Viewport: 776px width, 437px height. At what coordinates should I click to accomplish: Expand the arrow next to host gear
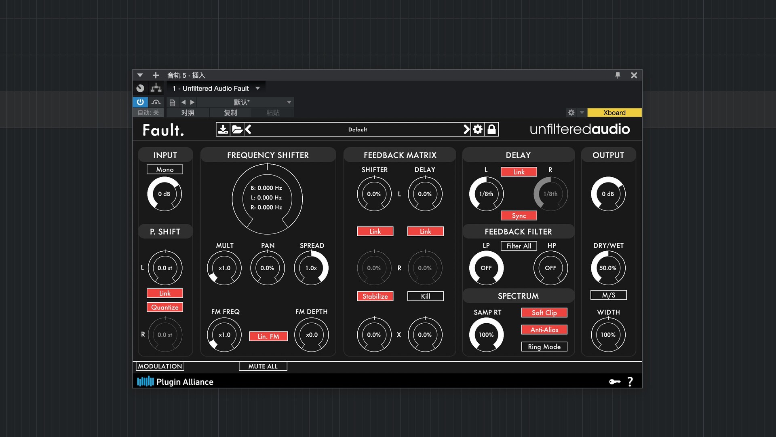pyautogui.click(x=582, y=112)
